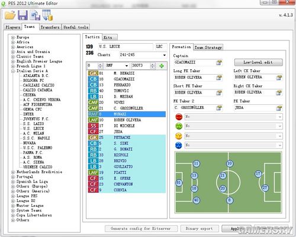Click the green plus add player icon

[x=162, y=66]
